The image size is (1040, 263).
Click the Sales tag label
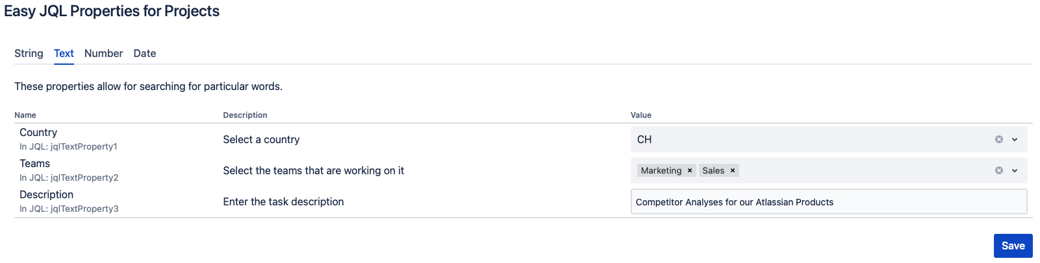(x=713, y=170)
